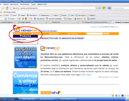This screenshot has width=129, height=101.
Task: Click Recomendar a un Amigo link
Action: pyautogui.click(x=108, y=77)
